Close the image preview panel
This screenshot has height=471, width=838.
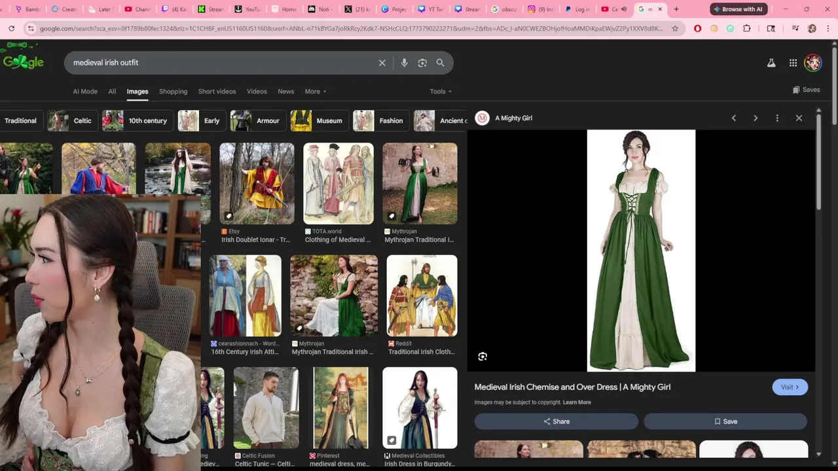tap(799, 118)
